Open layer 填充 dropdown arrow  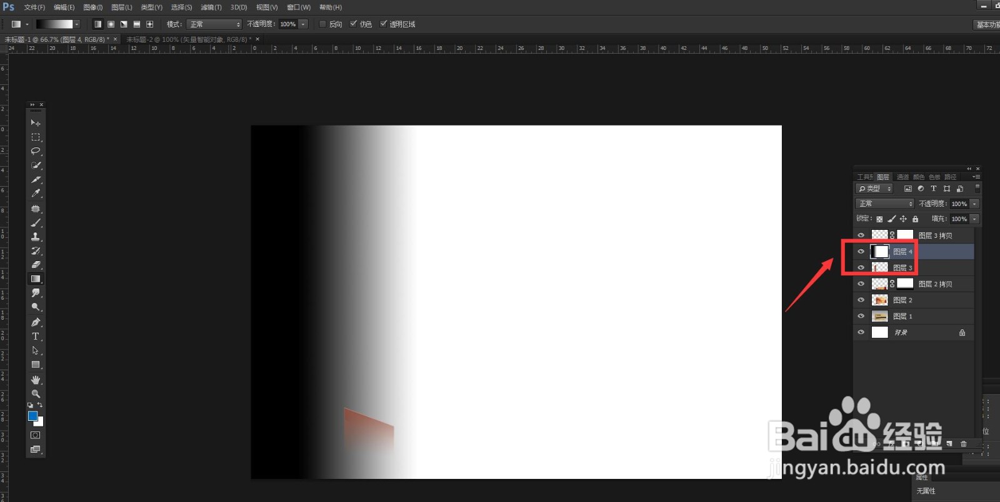pyautogui.click(x=974, y=219)
